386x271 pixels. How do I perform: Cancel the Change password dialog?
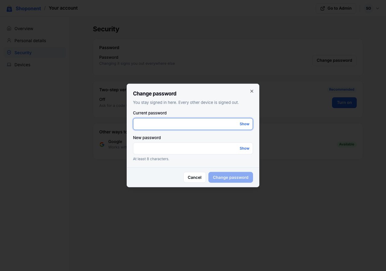click(x=195, y=177)
